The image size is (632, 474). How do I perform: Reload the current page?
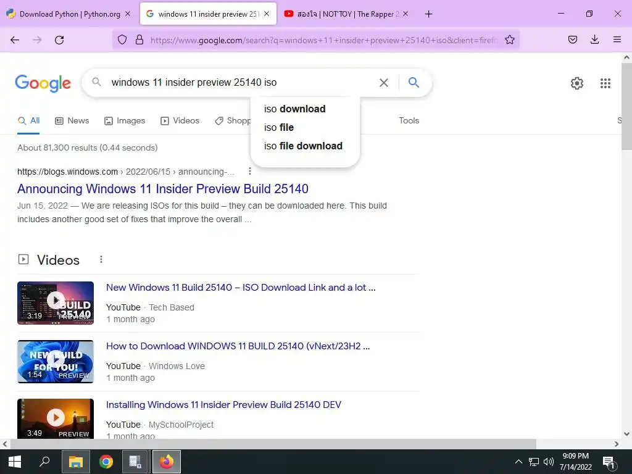tap(59, 39)
